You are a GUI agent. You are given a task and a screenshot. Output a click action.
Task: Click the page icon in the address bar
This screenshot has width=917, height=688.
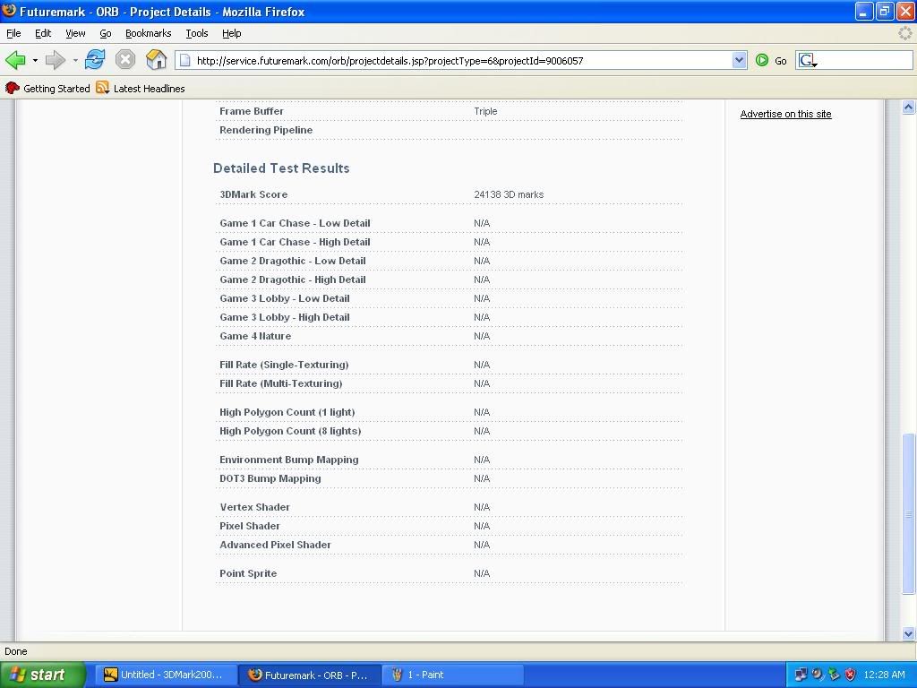click(184, 60)
